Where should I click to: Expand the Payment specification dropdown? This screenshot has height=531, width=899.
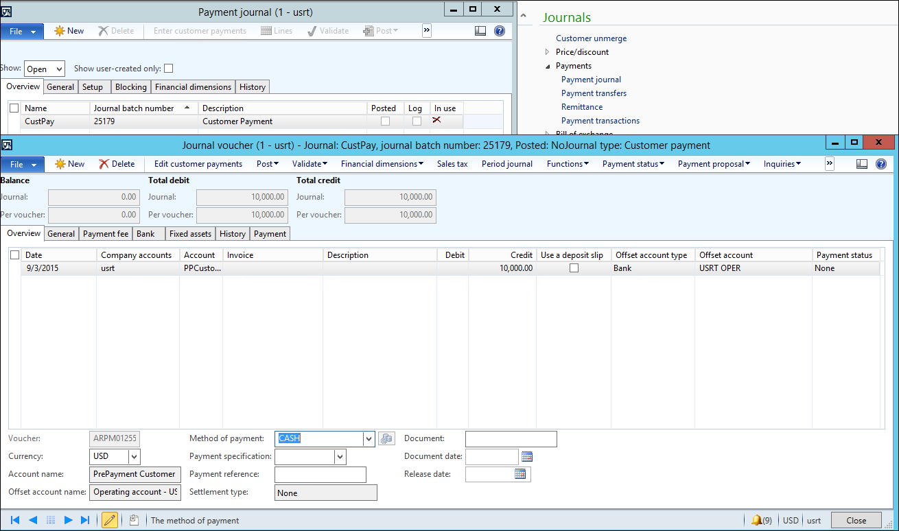[x=340, y=456]
